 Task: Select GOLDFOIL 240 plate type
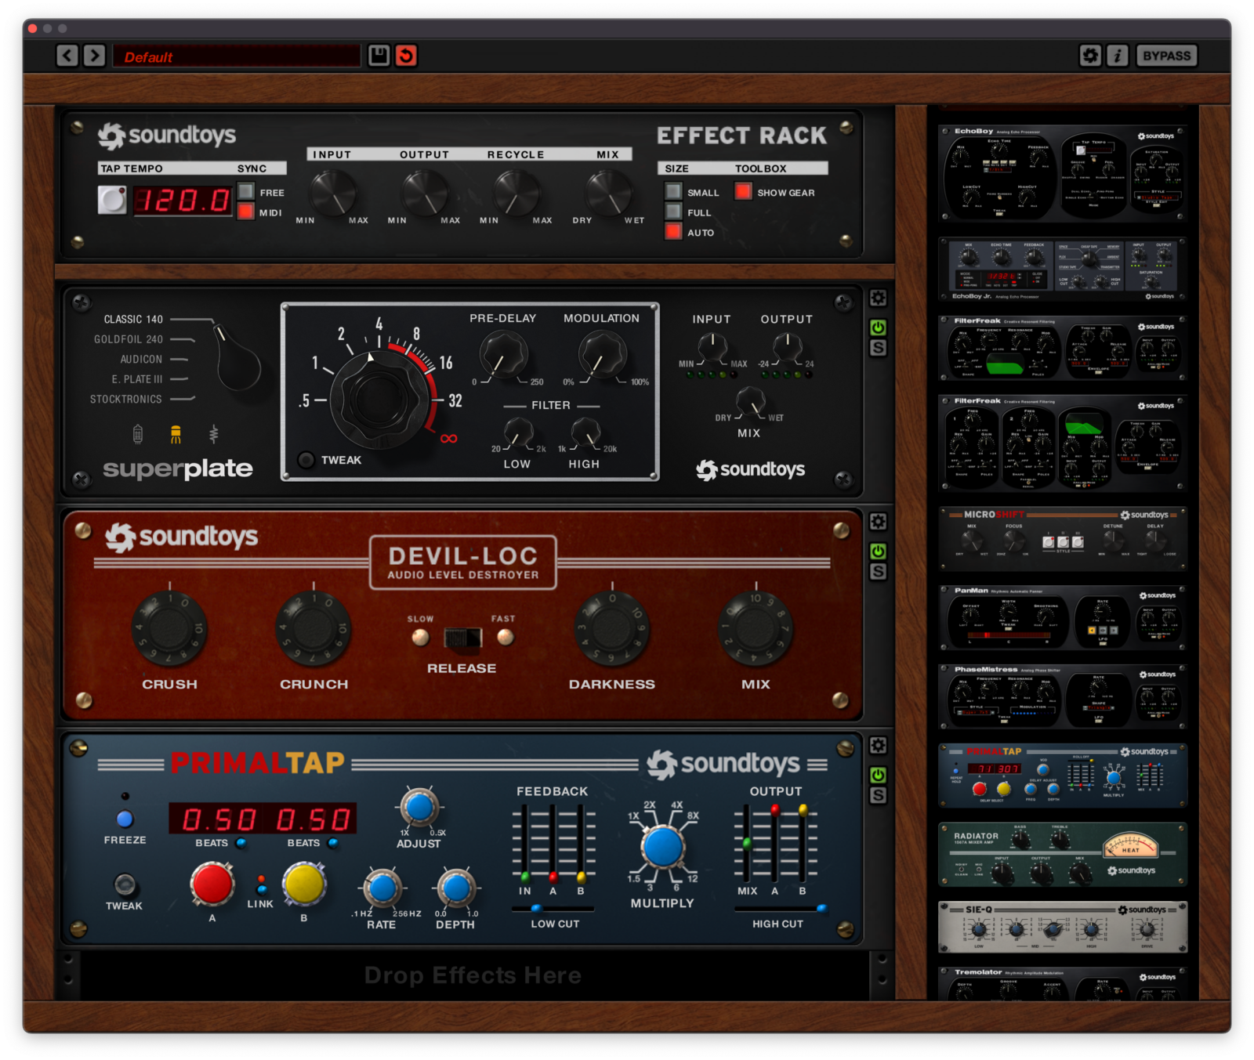129,339
